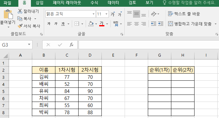The image size is (219, 118).
Task: Click the formula bar input area
Action: tap(149, 45)
